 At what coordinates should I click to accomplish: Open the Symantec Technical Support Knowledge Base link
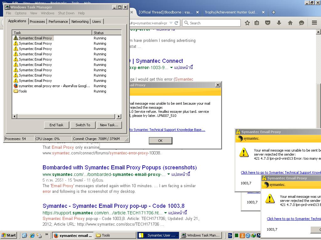167,130
